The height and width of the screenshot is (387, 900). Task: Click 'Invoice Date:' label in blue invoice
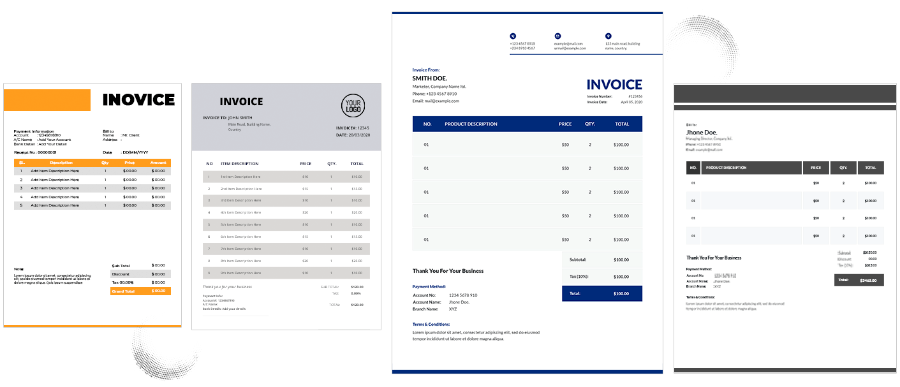pyautogui.click(x=597, y=102)
